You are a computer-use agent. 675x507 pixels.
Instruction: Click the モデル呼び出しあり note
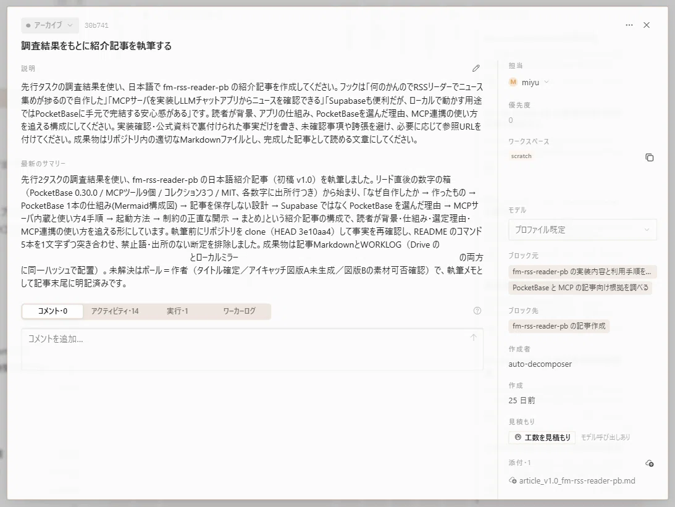point(605,437)
